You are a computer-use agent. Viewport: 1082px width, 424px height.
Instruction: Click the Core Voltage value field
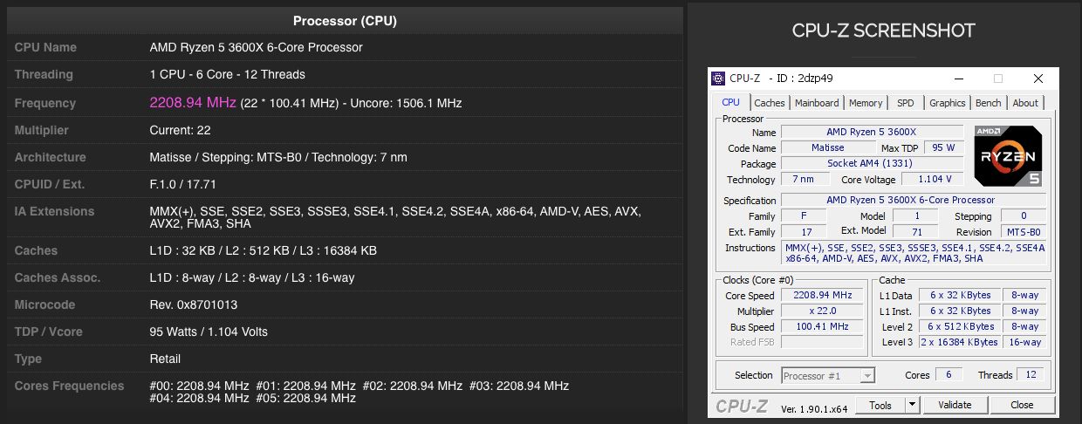pyautogui.click(x=933, y=180)
